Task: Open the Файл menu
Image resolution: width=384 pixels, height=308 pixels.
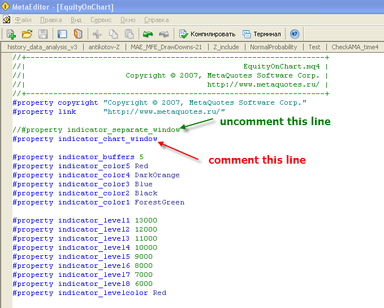Action: [x=23, y=20]
